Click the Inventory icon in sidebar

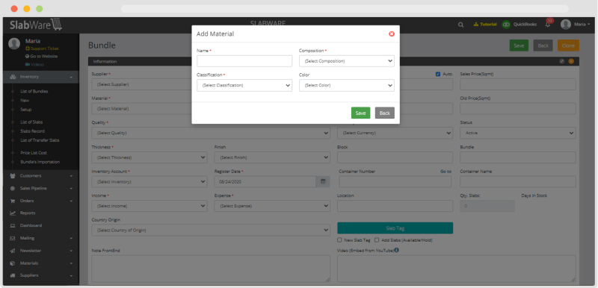(13, 77)
